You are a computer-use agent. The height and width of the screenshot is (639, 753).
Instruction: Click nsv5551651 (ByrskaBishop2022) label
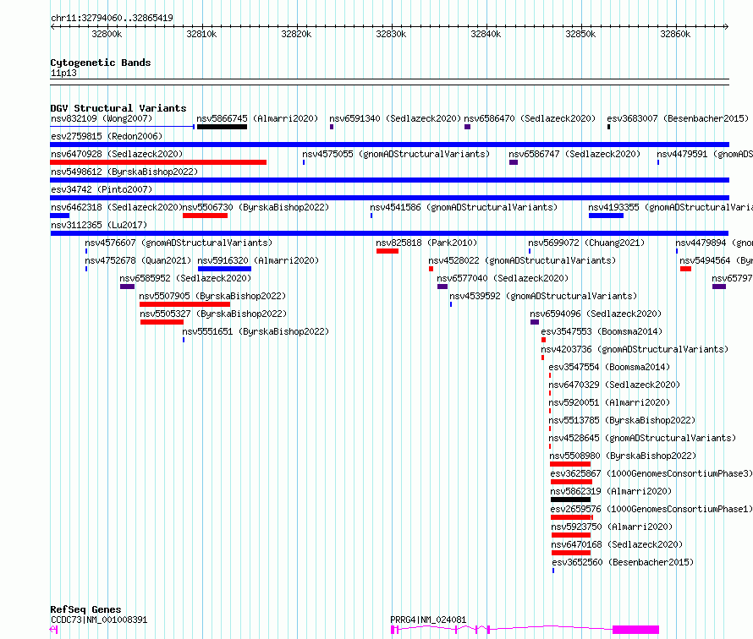[x=256, y=331]
